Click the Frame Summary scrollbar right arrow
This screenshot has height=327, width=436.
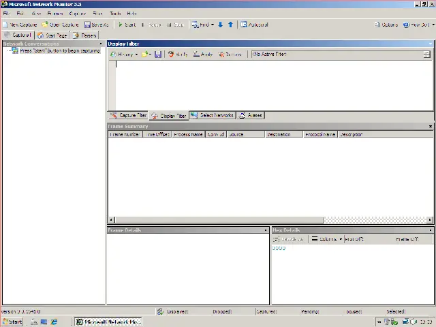pos(430,220)
